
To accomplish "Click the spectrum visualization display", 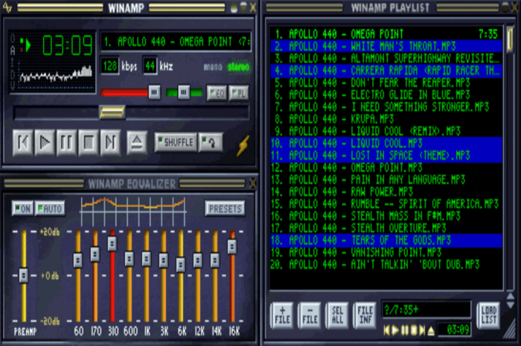I will [x=56, y=74].
